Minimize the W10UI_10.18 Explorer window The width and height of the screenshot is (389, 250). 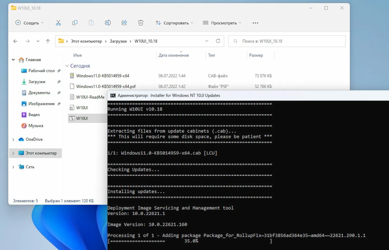coord(311,8)
